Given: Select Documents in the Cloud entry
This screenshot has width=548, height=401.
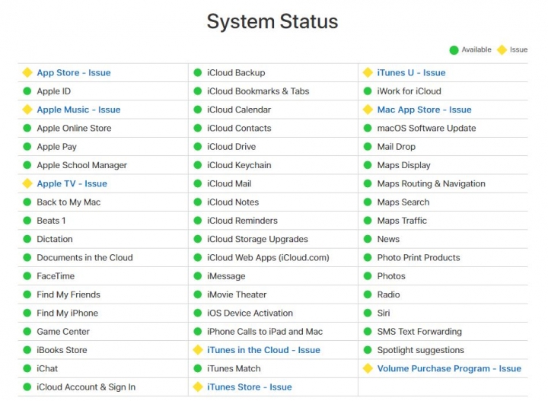Looking at the screenshot, I should coord(85,257).
